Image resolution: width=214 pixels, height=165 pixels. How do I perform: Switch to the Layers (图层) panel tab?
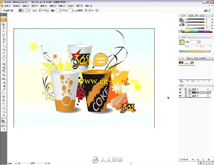[x=183, y=86]
